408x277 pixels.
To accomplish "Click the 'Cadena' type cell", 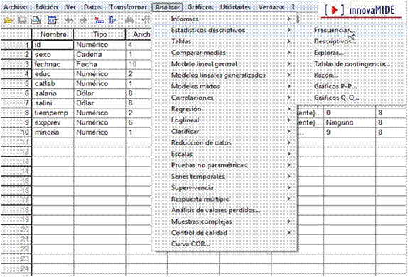I will 100,54.
